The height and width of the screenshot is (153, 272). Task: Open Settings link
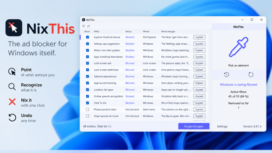click(x=222, y=127)
